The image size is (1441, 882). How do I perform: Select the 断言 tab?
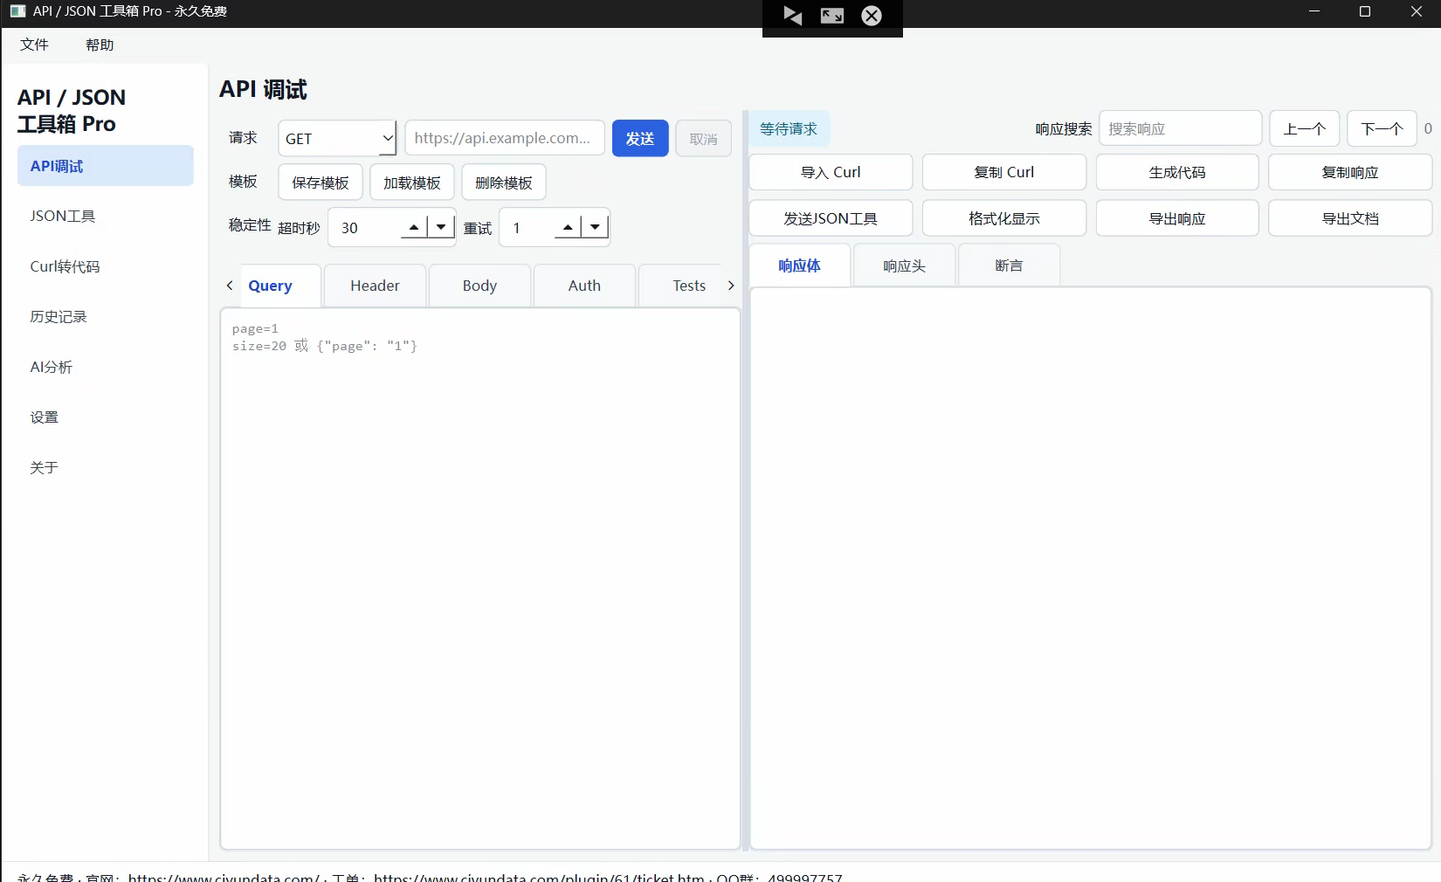1009,265
